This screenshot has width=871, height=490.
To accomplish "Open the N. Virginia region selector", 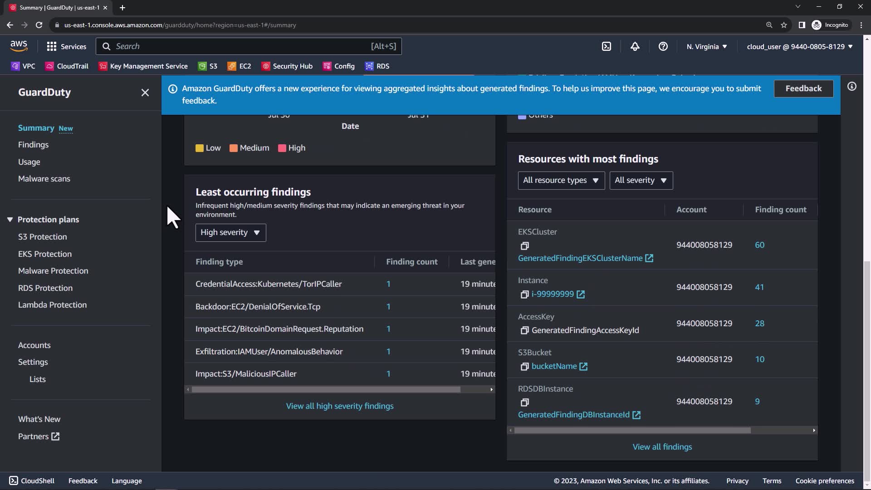I will [706, 46].
